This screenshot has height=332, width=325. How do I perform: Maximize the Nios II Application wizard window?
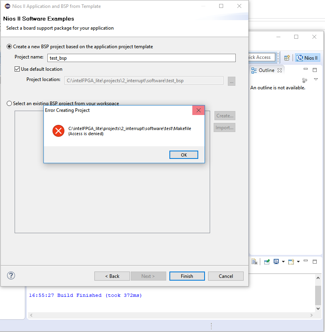click(x=221, y=6)
